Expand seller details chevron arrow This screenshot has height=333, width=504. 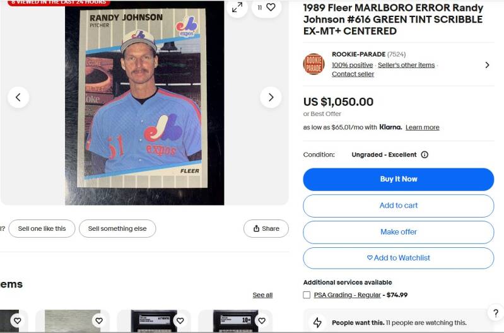coord(487,65)
